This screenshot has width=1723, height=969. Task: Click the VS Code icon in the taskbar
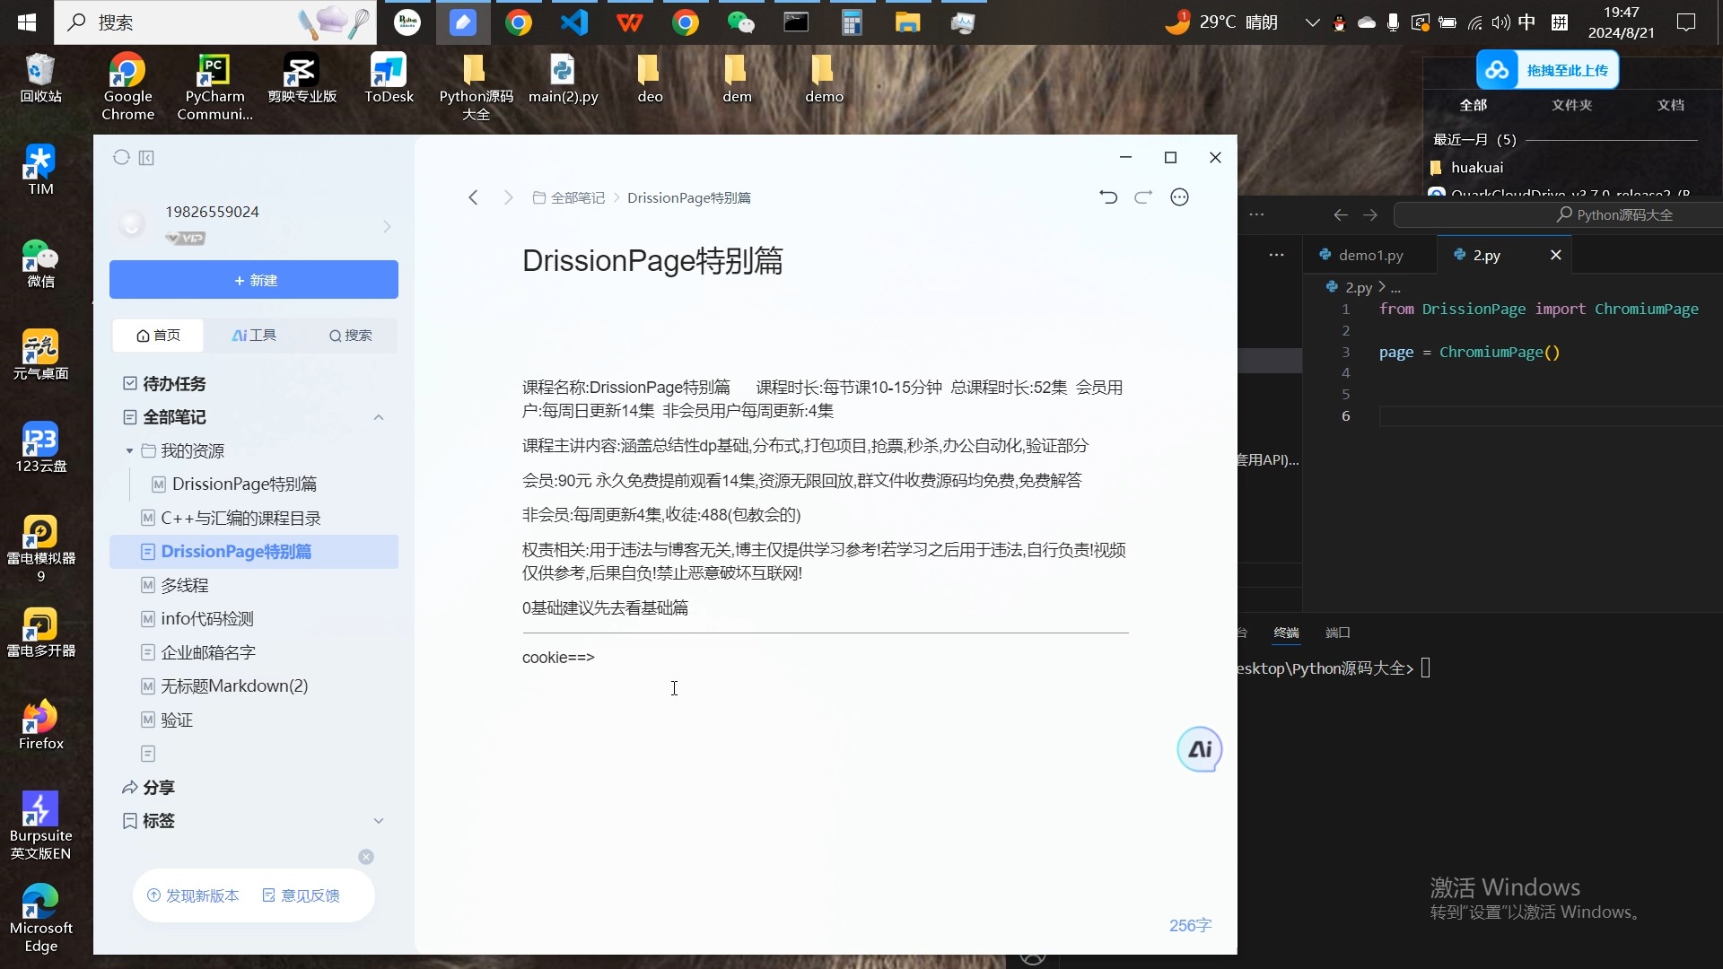click(574, 22)
